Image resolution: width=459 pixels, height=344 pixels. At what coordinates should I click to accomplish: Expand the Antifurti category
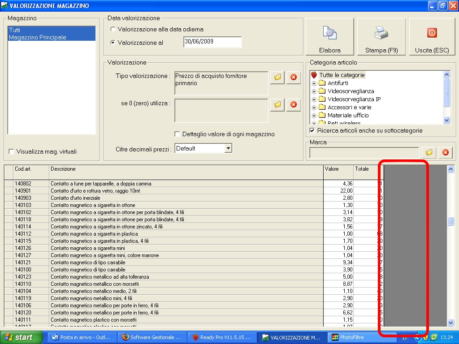pyautogui.click(x=314, y=83)
